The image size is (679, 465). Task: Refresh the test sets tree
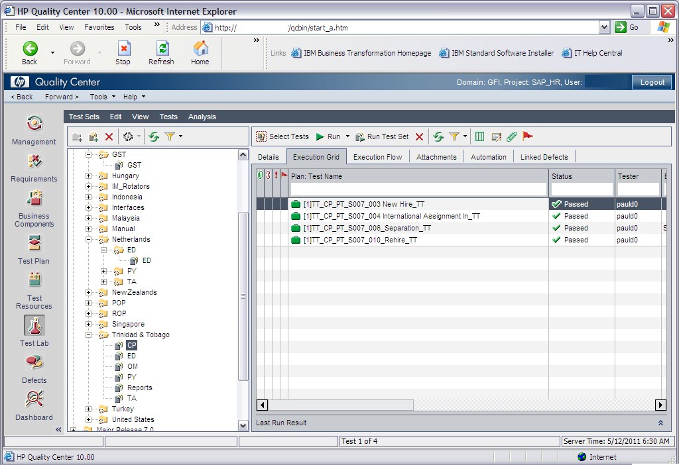click(x=154, y=136)
